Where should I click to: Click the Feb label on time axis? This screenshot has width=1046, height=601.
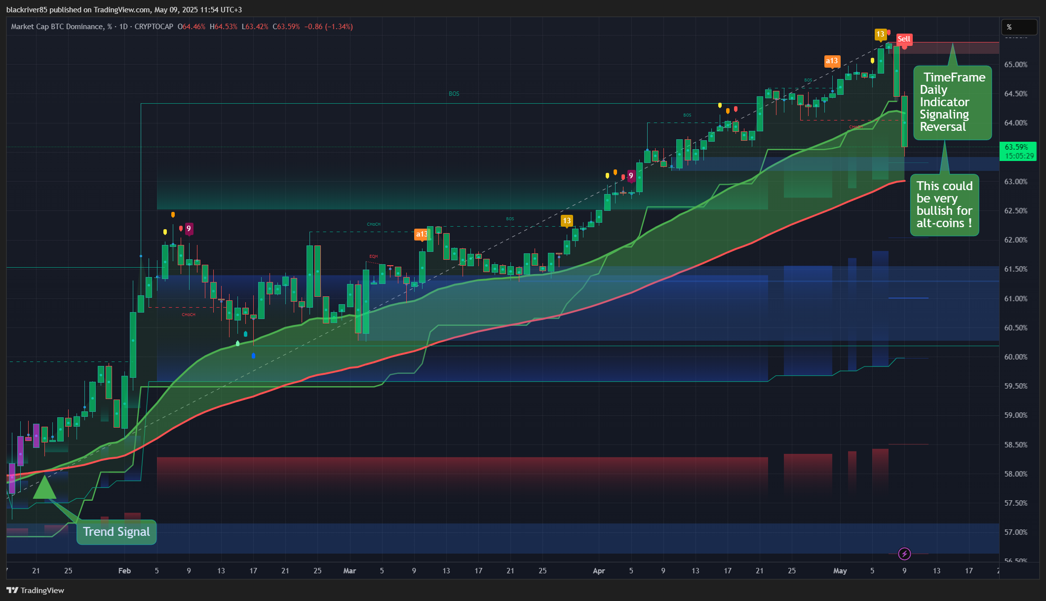point(124,571)
